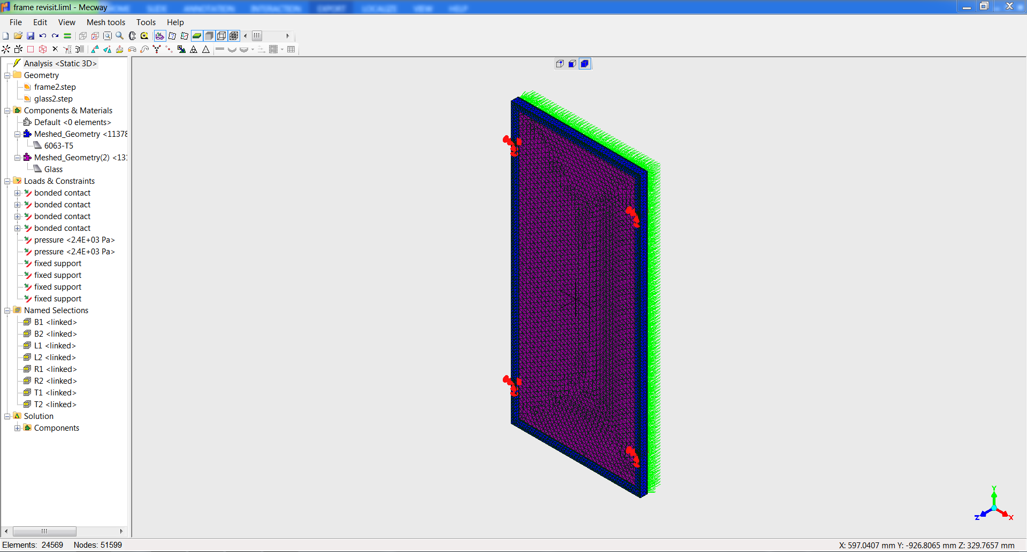The height and width of the screenshot is (552, 1027).
Task: Select the magnifying glass zoom tool
Action: tap(120, 36)
